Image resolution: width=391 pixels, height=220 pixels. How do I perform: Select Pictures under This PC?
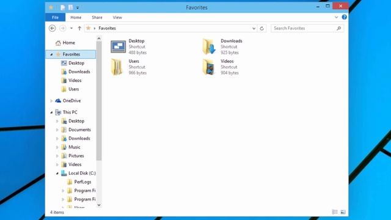click(x=76, y=156)
